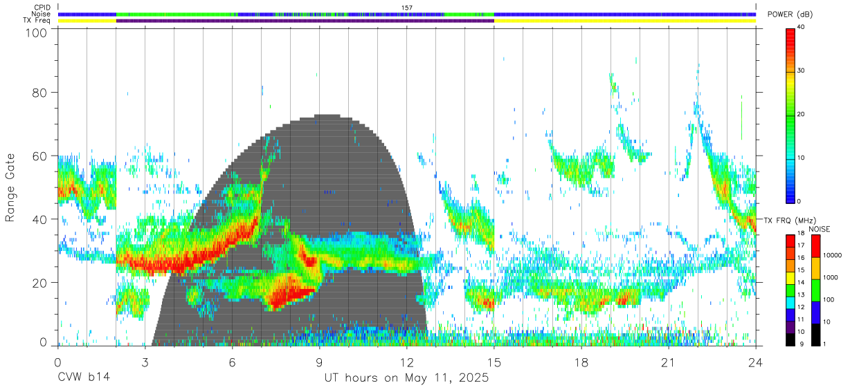This screenshot has height=392, width=850.
Task: Click the y-axis tick label '20'
Action: click(x=39, y=283)
